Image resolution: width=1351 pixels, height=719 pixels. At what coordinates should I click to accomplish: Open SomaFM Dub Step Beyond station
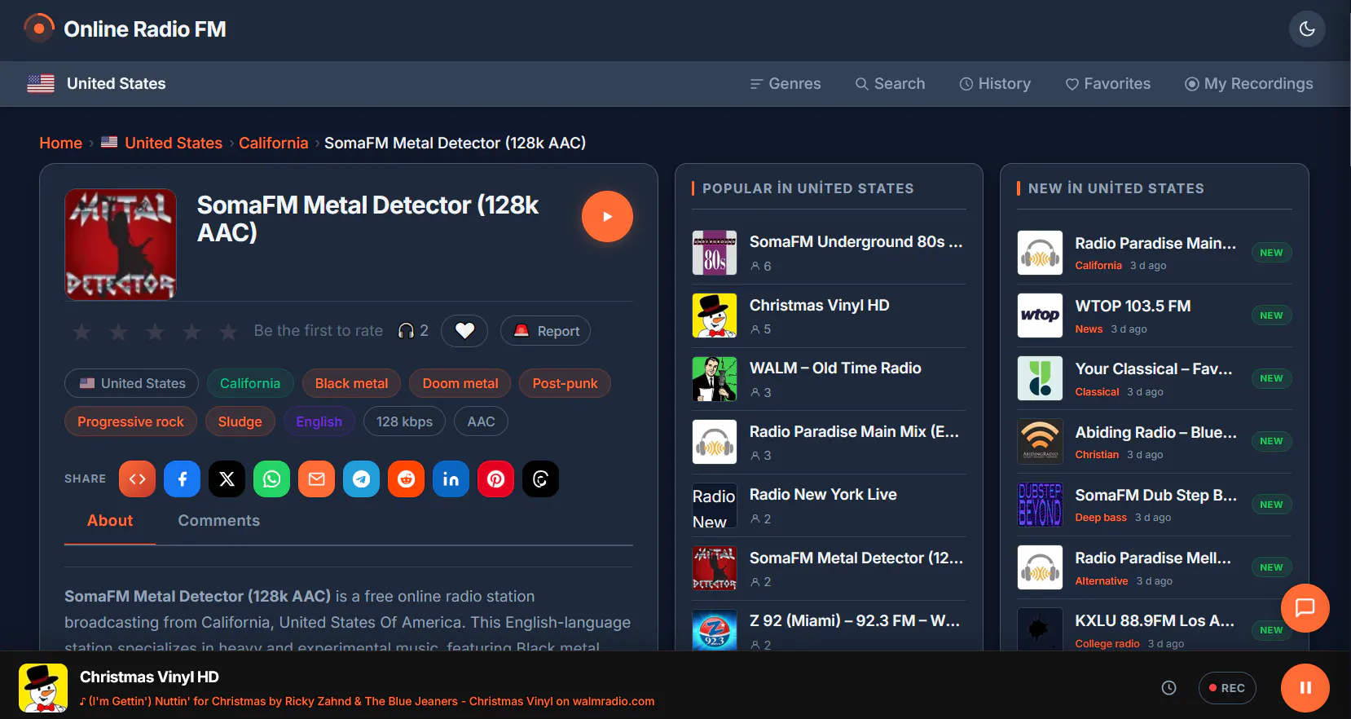(1155, 505)
